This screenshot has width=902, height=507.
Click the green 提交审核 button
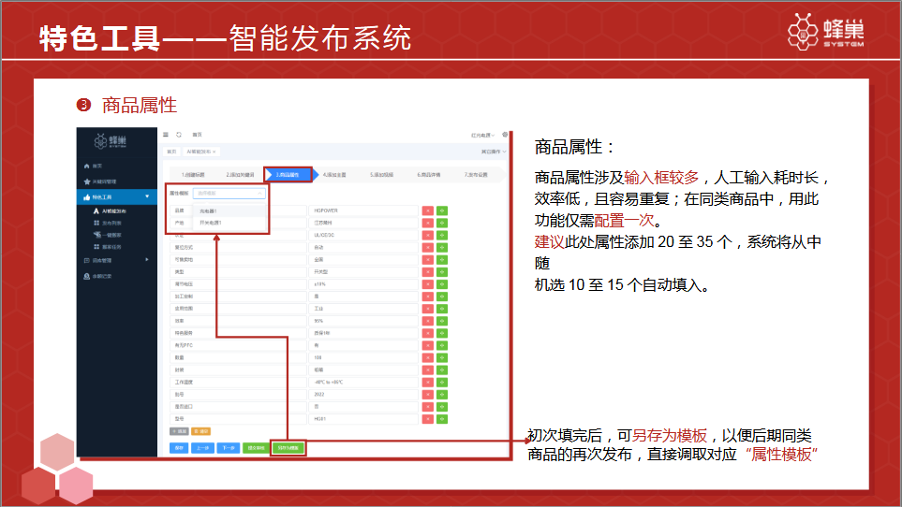coord(256,448)
